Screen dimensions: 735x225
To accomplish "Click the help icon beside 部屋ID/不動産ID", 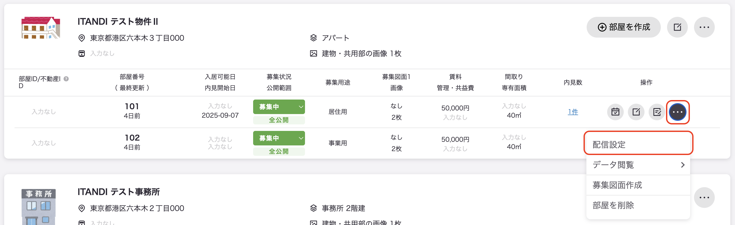I will (x=66, y=79).
